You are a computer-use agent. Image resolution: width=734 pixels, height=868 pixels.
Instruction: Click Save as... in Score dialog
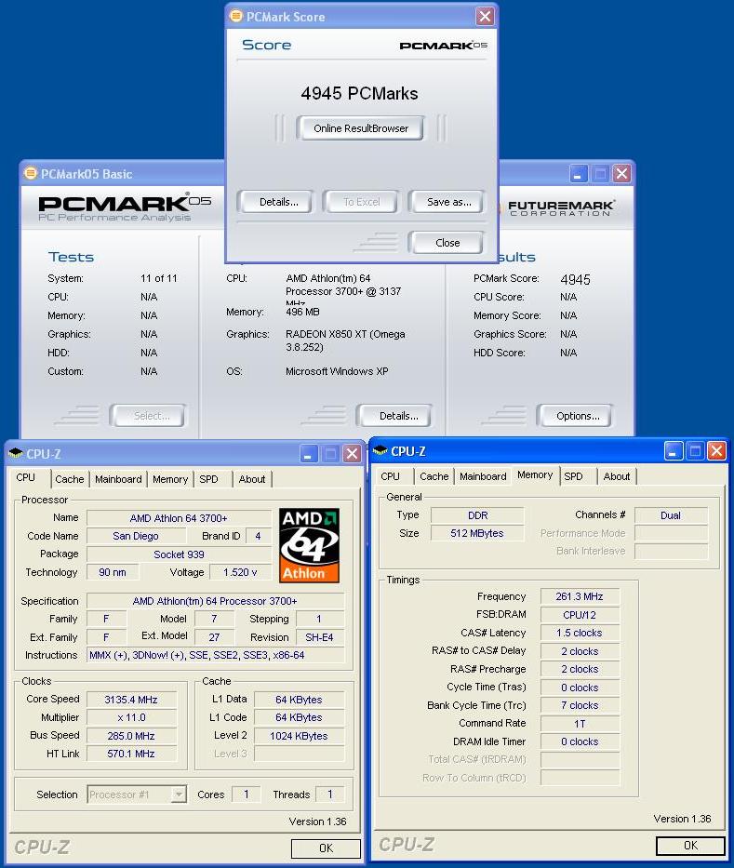click(x=448, y=202)
